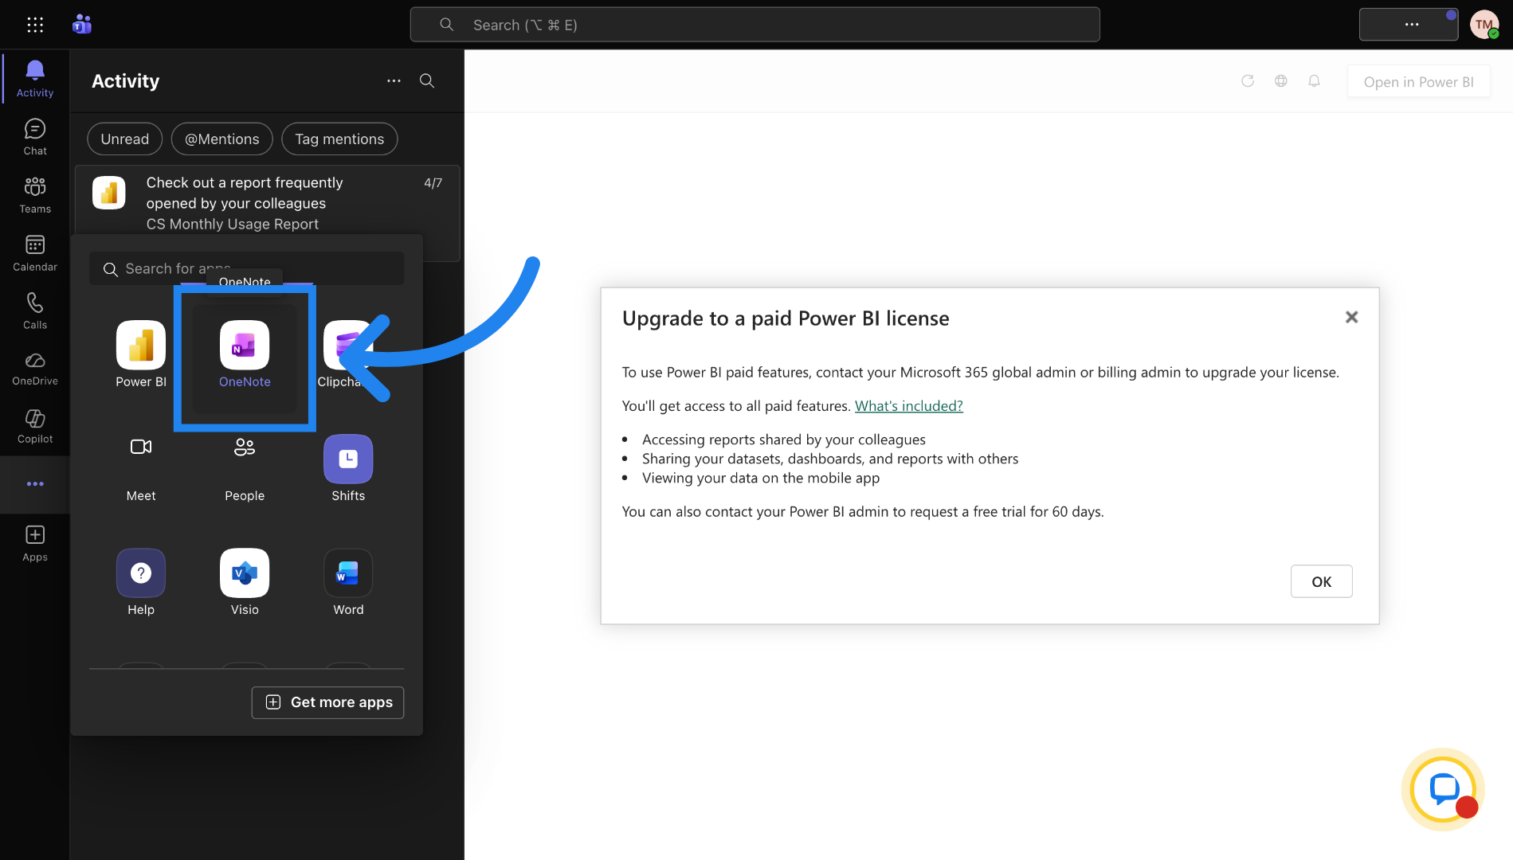
Task: Filter activity by Tag mentions
Action: [x=339, y=139]
